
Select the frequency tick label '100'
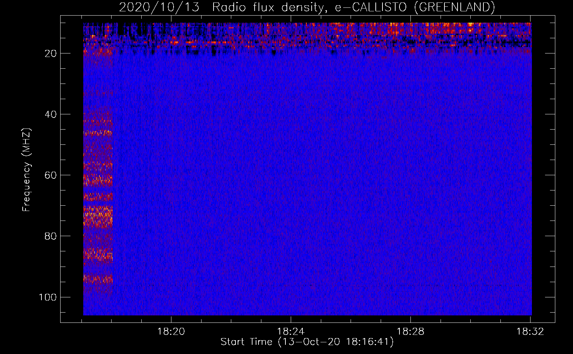click(48, 297)
